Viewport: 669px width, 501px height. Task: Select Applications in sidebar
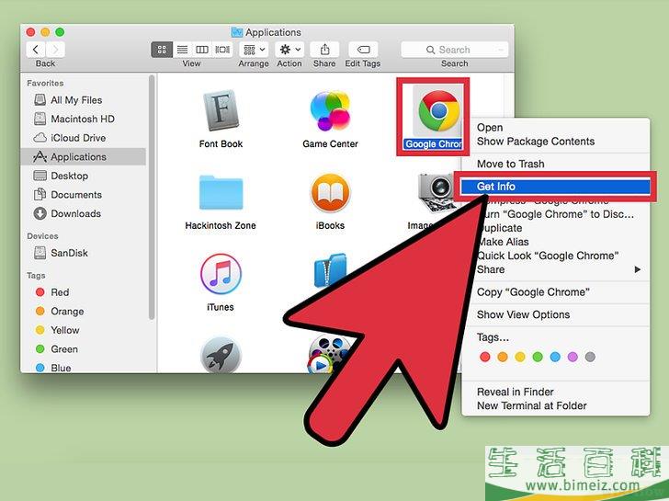click(x=84, y=156)
